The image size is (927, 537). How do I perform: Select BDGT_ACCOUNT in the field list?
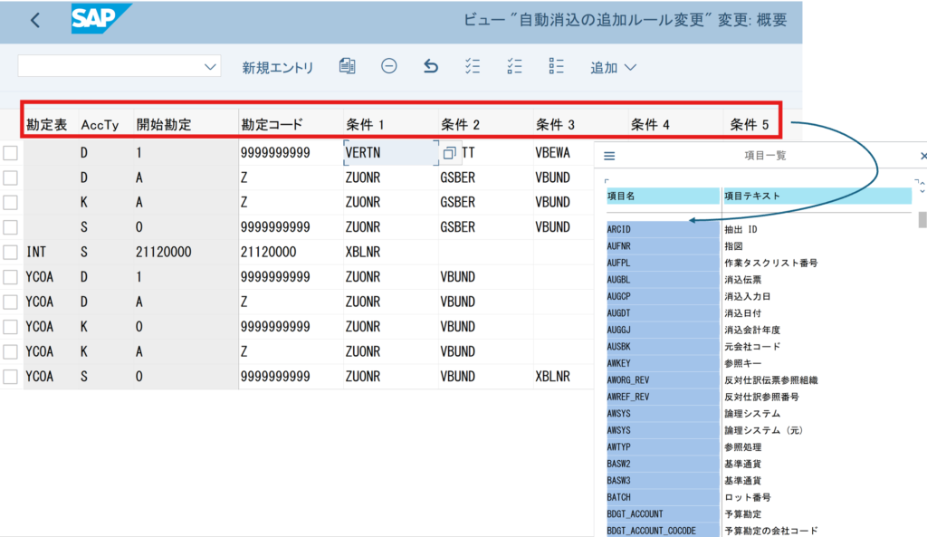663,514
